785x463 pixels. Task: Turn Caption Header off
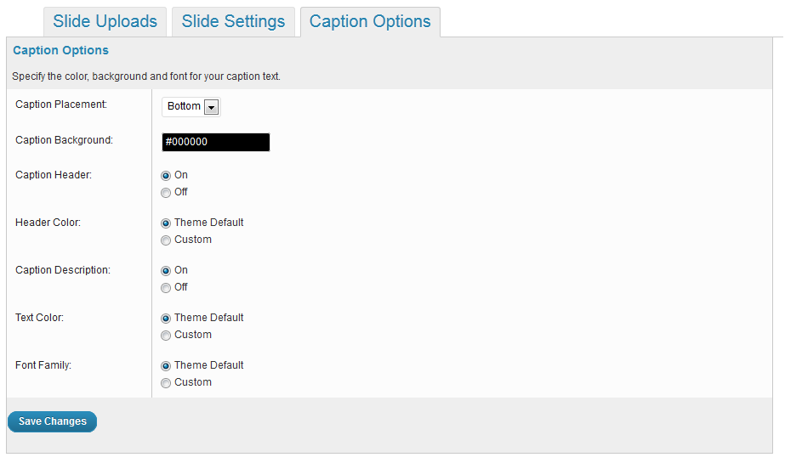click(166, 193)
